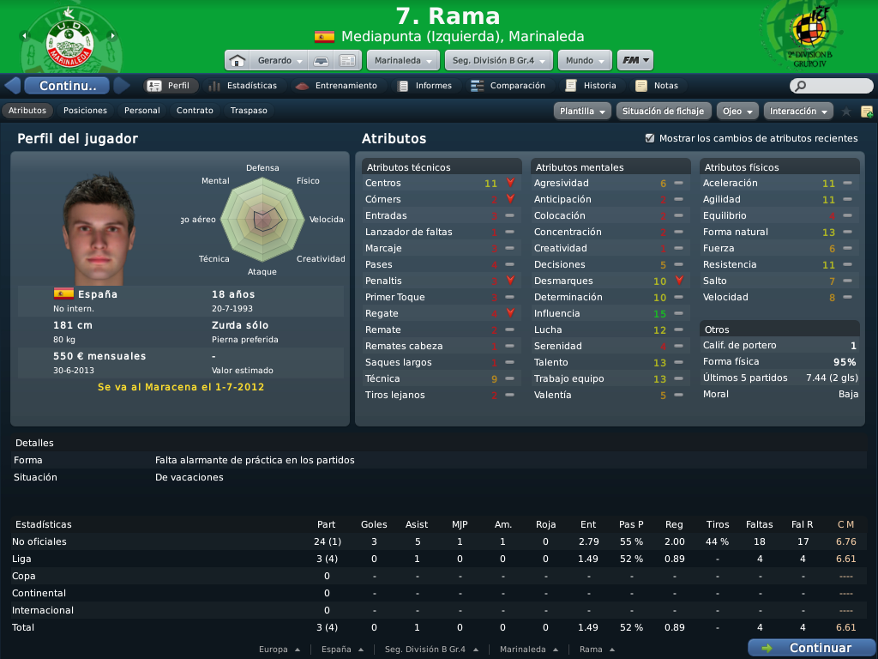
Task: Click the notes icon beside the star
Action: 866,112
